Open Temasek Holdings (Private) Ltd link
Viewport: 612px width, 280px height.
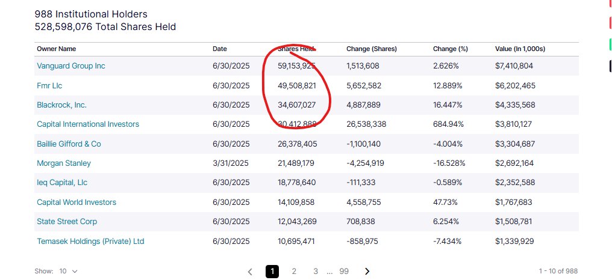(90, 241)
